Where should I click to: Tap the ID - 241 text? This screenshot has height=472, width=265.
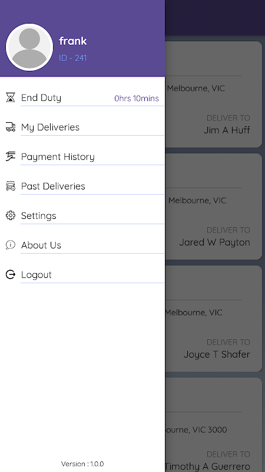pyautogui.click(x=73, y=58)
